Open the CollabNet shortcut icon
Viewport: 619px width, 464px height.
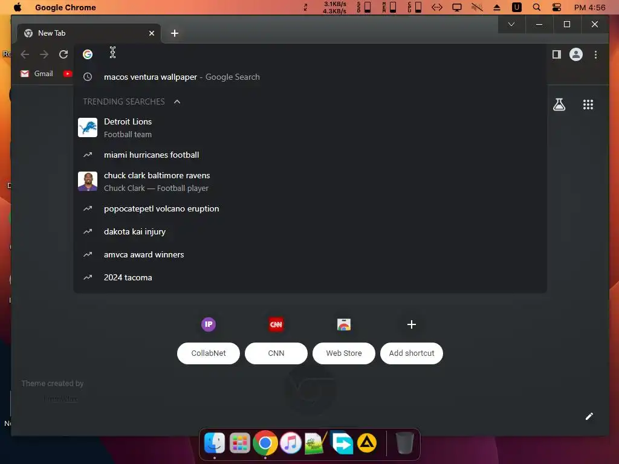pyautogui.click(x=209, y=324)
